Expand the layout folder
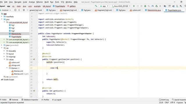186x104 pixels. (x=4, y=54)
